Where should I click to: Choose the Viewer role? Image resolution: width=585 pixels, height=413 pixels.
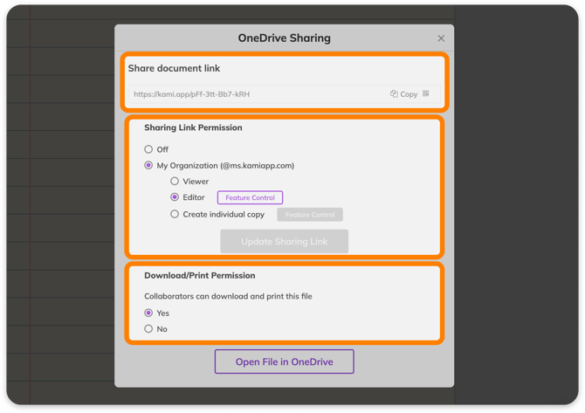point(175,182)
